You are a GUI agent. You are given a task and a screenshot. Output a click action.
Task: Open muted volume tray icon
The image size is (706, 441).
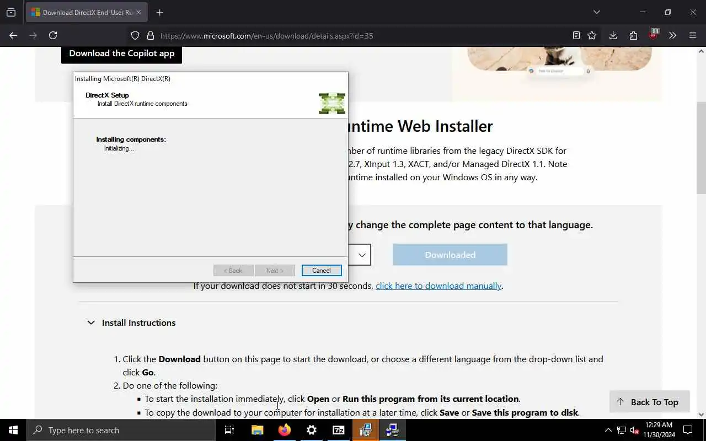pos(634,430)
